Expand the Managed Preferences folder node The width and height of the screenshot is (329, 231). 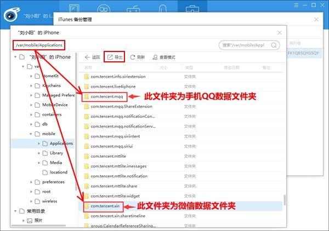coord(31,95)
